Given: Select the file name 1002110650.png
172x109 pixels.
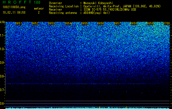Looking at the screenshot, I should (14, 7).
